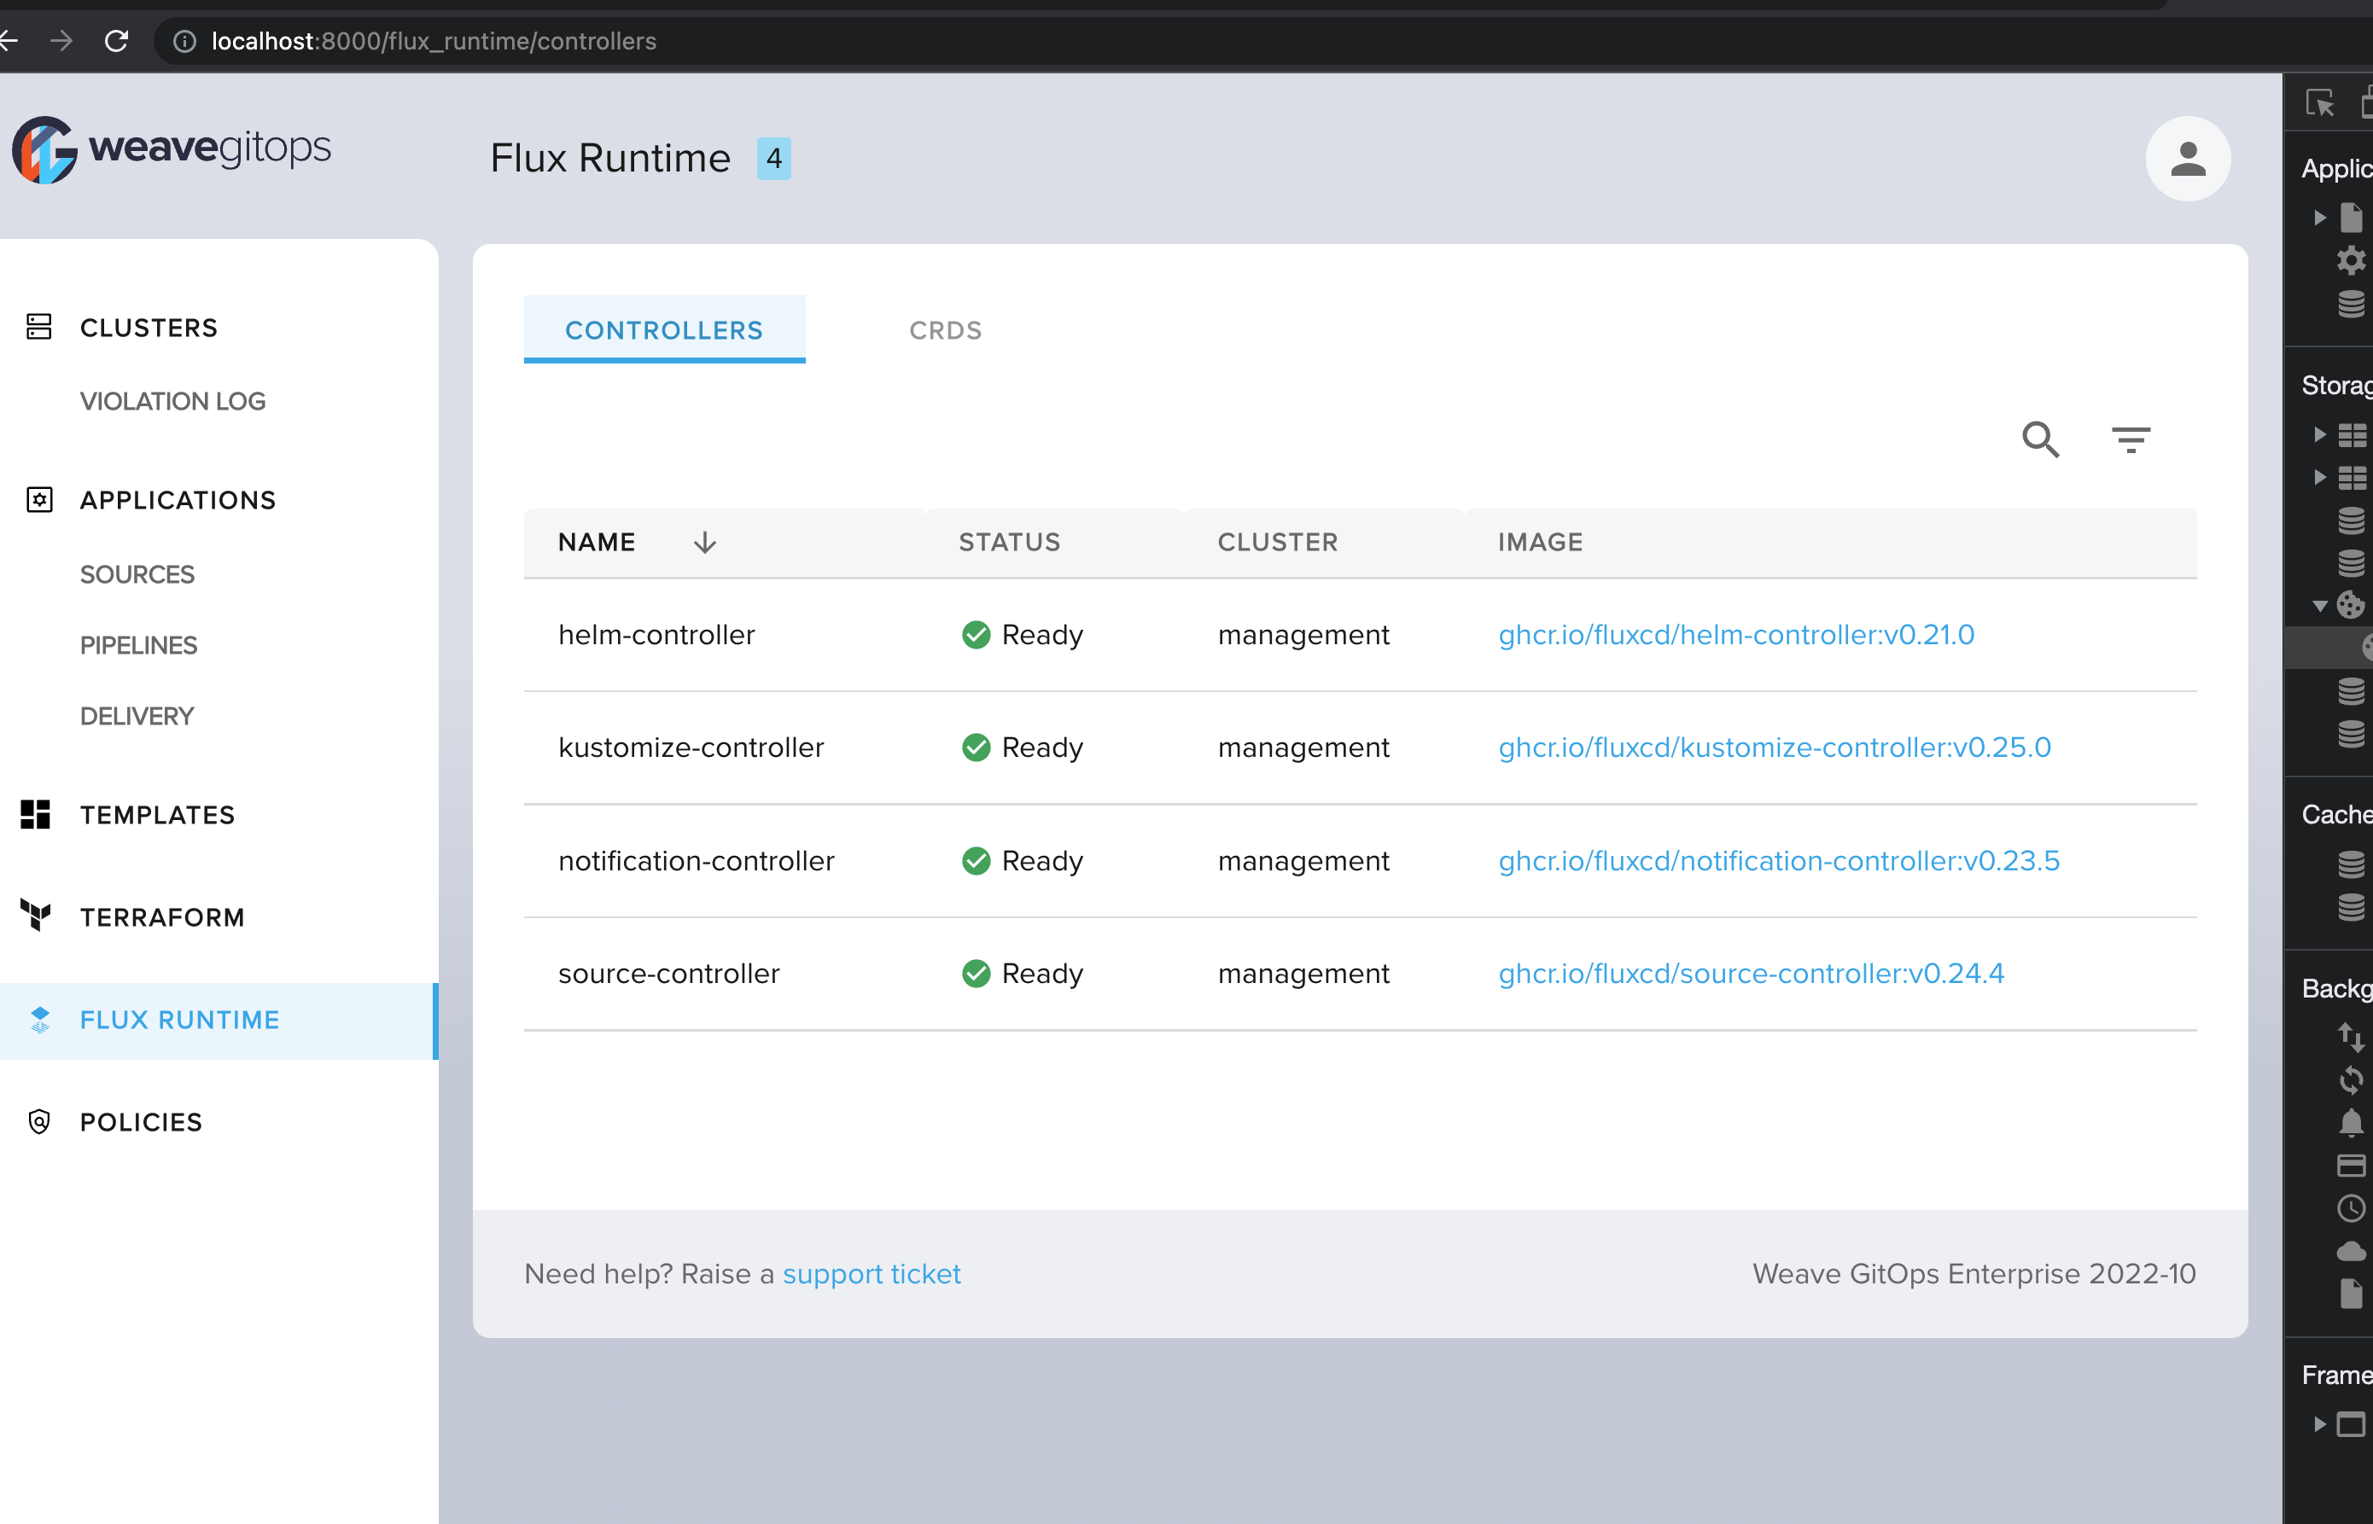Image resolution: width=2373 pixels, height=1524 pixels.
Task: Open Terraform in the sidebar
Action: [x=162, y=917]
